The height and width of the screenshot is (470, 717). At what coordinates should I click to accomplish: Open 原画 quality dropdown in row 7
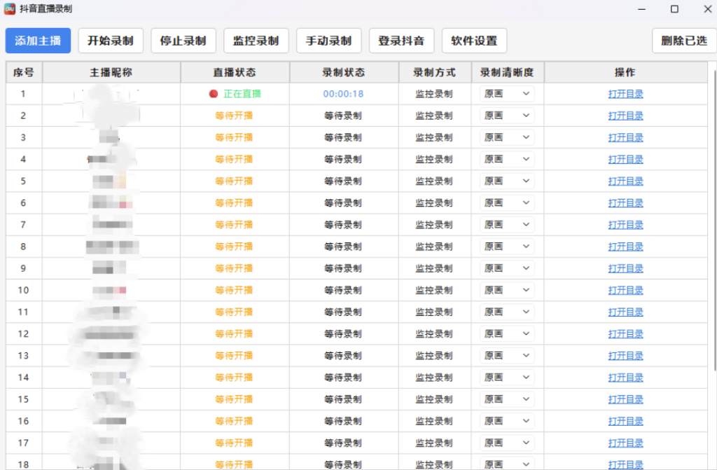tap(507, 225)
